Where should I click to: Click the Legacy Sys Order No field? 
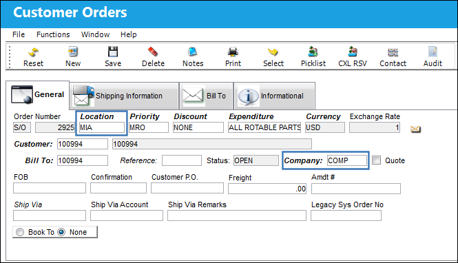346,215
